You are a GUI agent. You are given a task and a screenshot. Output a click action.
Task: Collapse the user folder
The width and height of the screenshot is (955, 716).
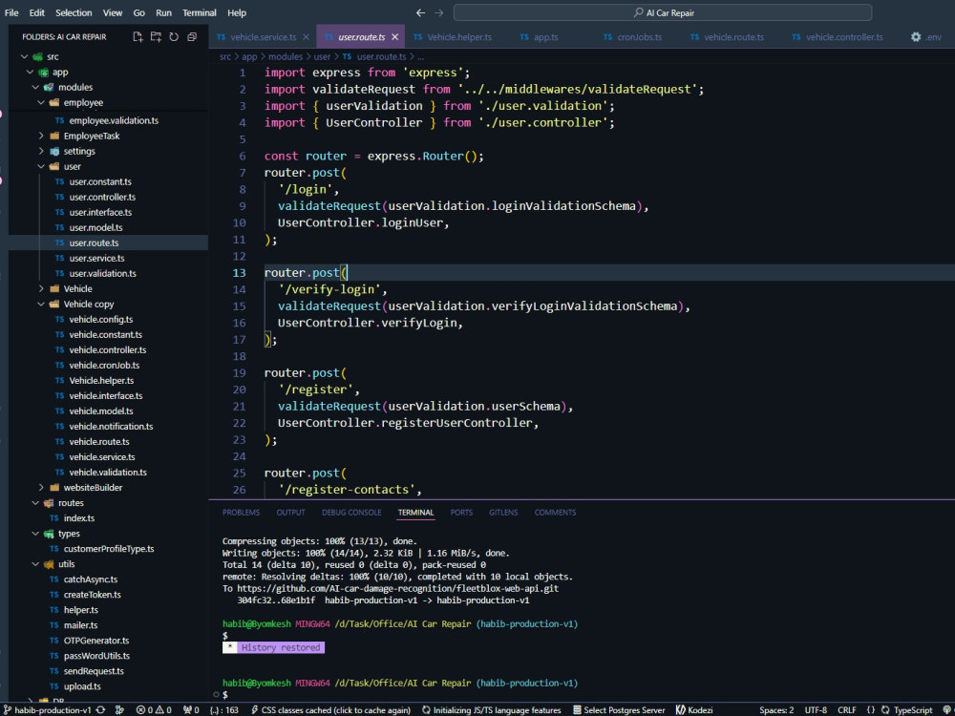41,166
